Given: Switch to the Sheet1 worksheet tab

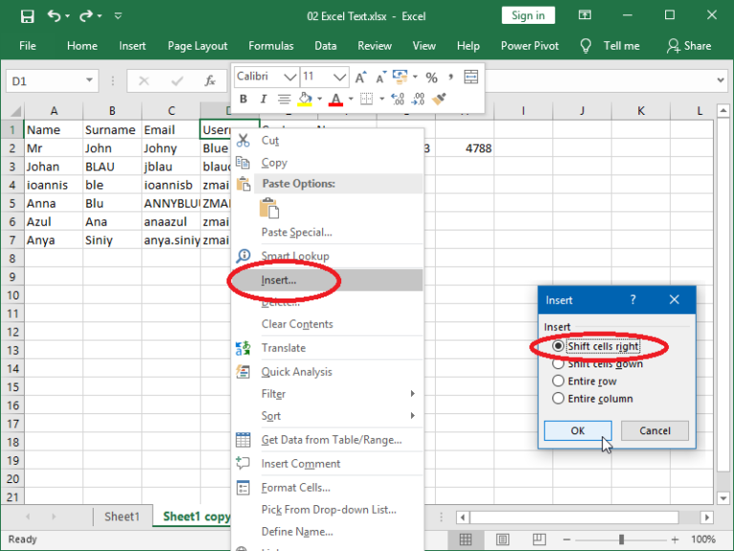Looking at the screenshot, I should click(x=122, y=517).
